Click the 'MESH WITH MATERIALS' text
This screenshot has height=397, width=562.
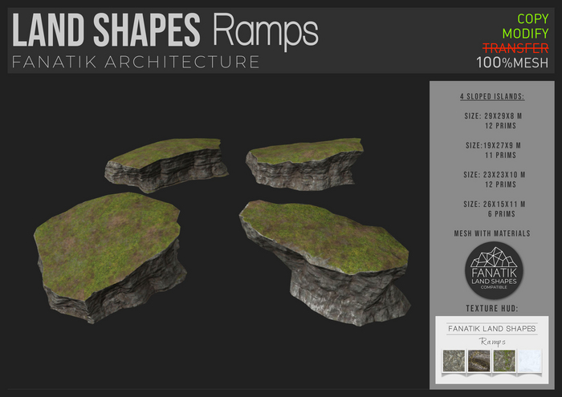(x=491, y=233)
